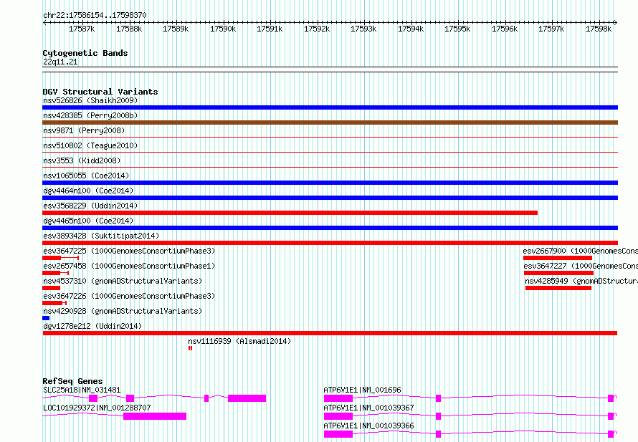This screenshot has width=638, height=442.
Task: Select the dgv4464n100 (Coe2014) label
Action: (x=88, y=191)
